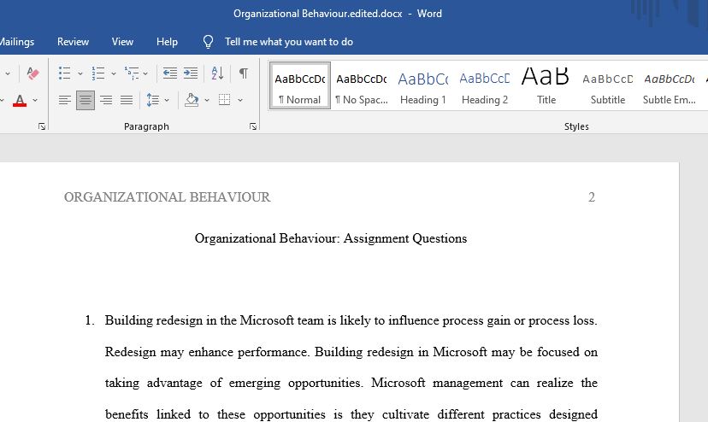The height and width of the screenshot is (422, 708).
Task: Click the Sort A-Z icon
Action: pos(217,73)
